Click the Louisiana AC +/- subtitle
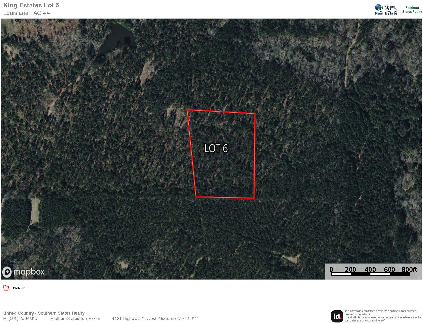 tap(27, 13)
